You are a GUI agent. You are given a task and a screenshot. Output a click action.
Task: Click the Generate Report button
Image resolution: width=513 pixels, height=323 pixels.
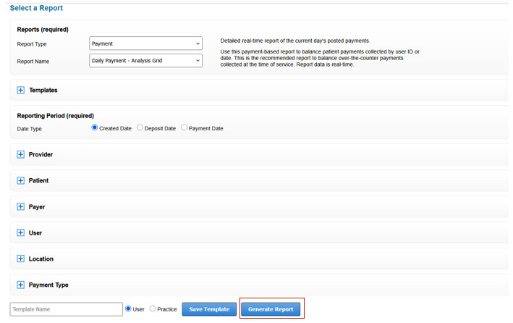[271, 309]
